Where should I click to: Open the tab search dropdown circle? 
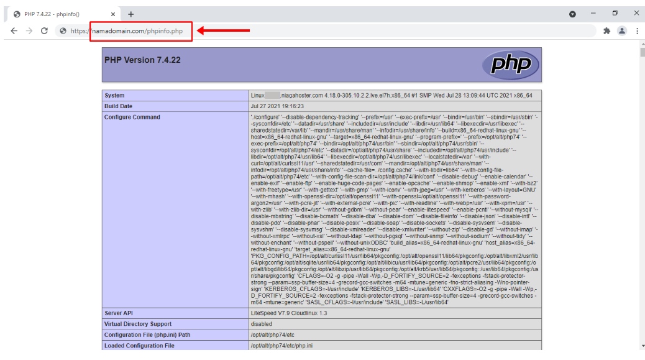pos(572,14)
